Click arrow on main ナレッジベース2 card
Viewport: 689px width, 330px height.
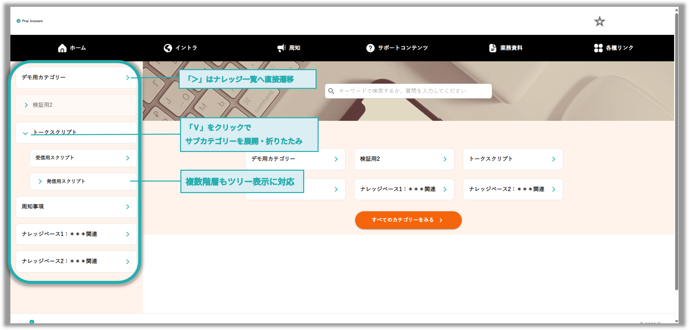tap(553, 189)
